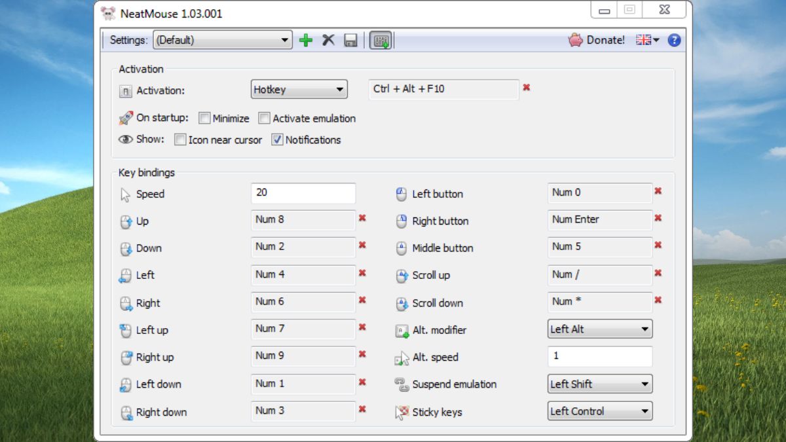Image resolution: width=786 pixels, height=442 pixels.
Task: Clear the Left down key binding
Action: (362, 382)
